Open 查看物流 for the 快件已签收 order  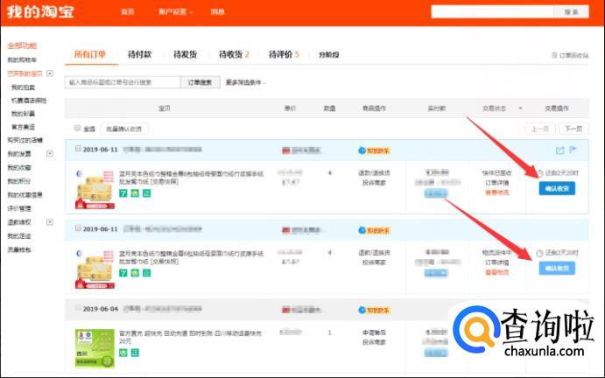496,192
